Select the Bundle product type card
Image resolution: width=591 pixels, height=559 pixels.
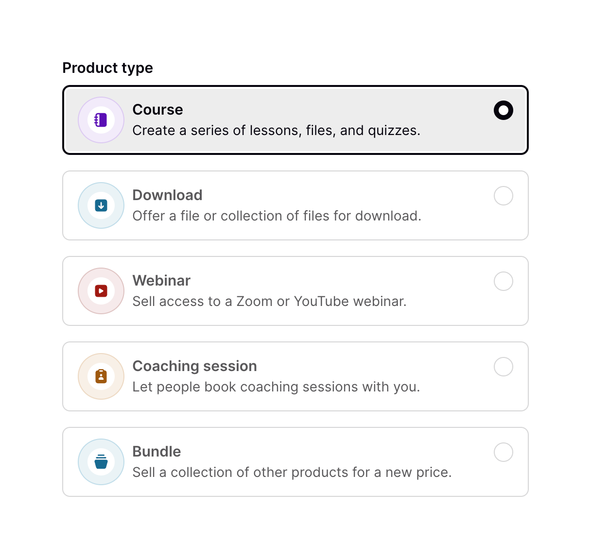click(295, 462)
